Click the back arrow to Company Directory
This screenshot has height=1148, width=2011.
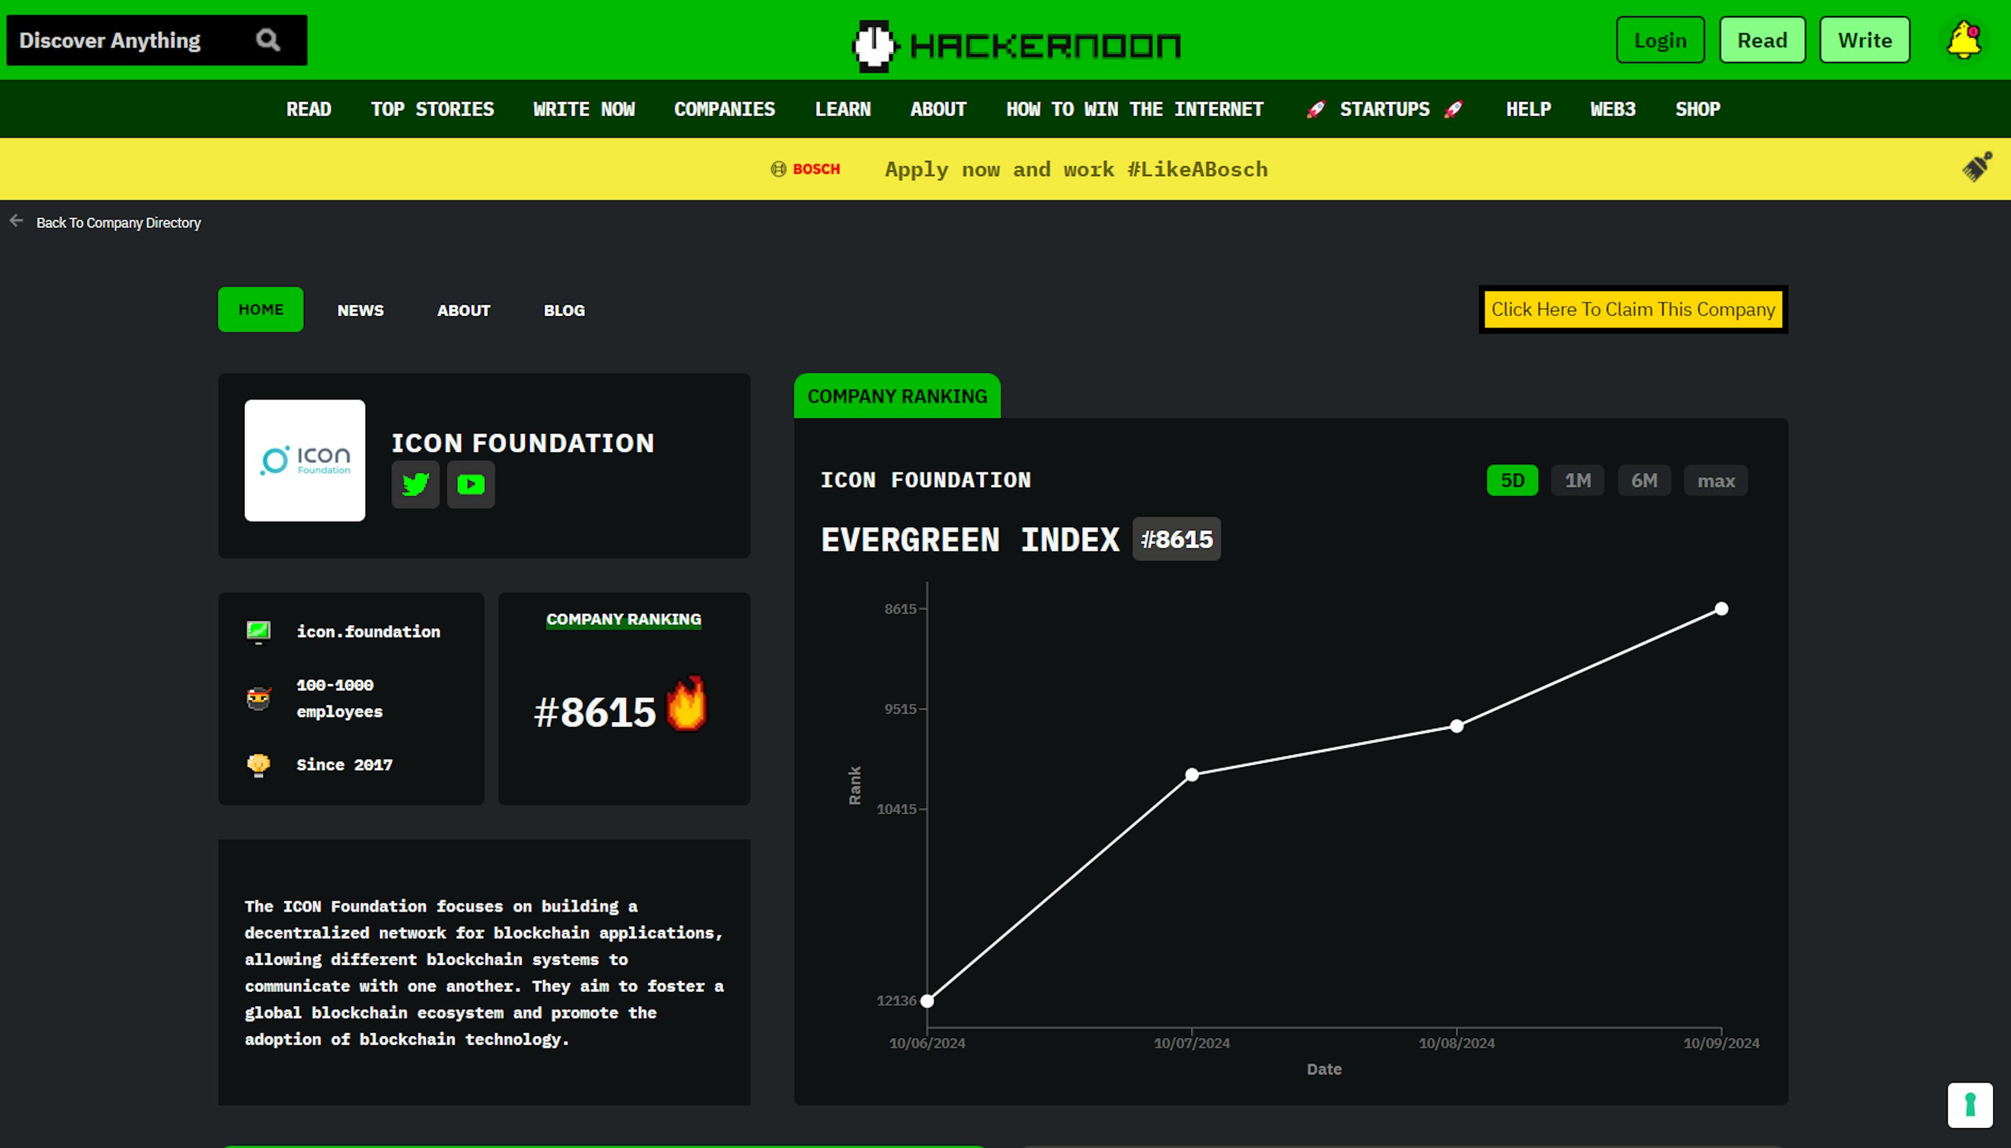pos(17,221)
